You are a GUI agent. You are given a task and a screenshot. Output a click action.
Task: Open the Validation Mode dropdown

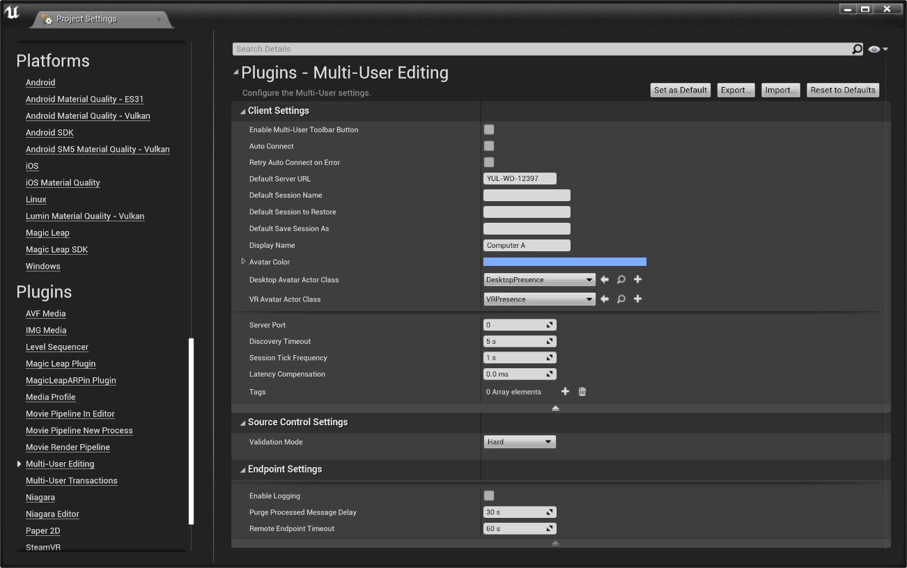[520, 442]
